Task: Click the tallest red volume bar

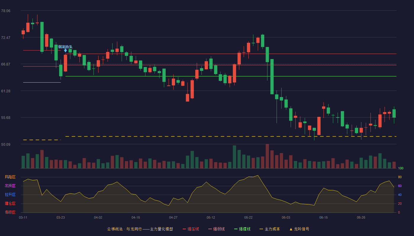Action: (x=267, y=156)
